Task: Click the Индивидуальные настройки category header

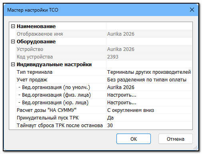Action: tap(54, 65)
